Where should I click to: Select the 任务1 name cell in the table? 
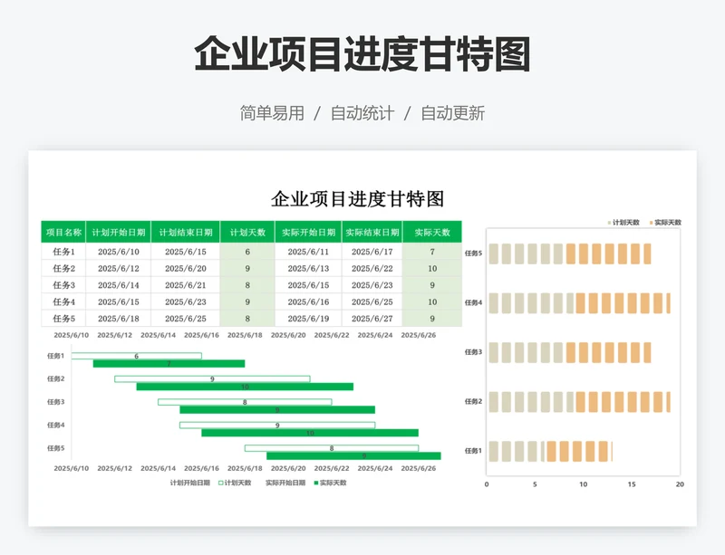(63, 252)
